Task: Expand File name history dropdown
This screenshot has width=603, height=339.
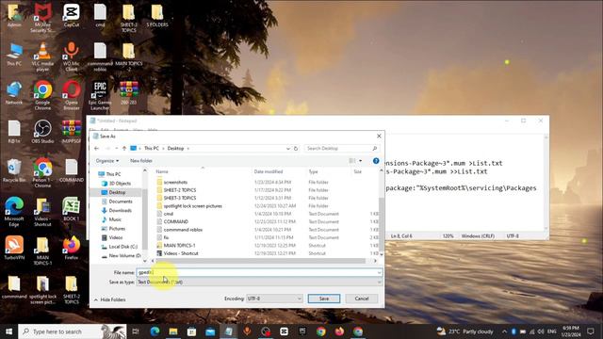Action: coord(379,272)
